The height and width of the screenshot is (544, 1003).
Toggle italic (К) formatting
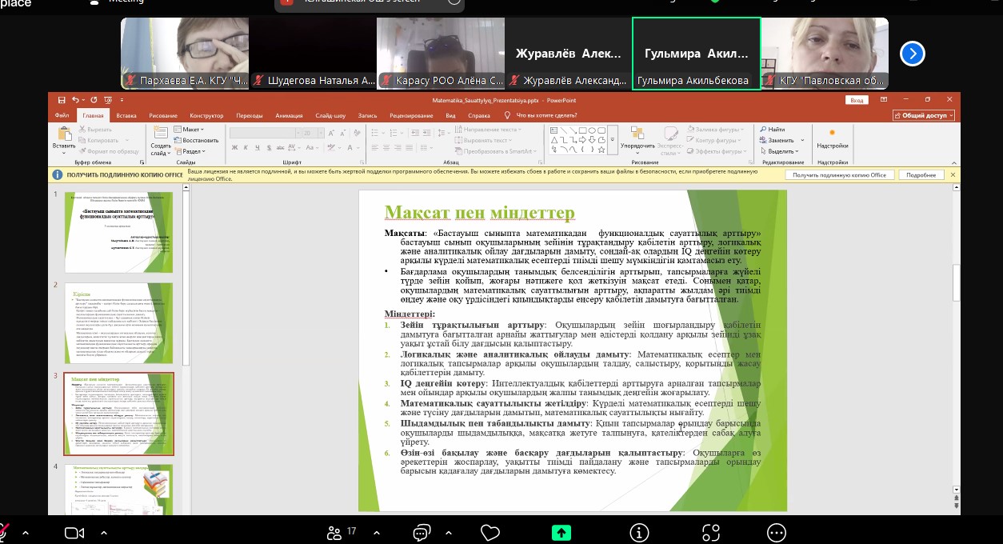coord(246,147)
